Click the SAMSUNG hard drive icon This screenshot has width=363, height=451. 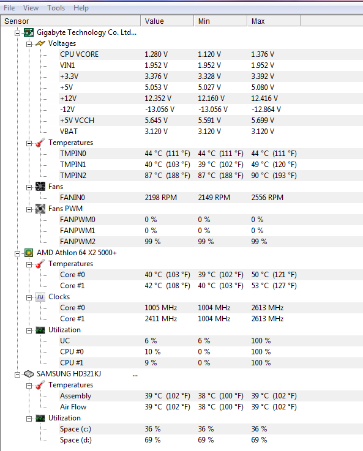[29, 374]
